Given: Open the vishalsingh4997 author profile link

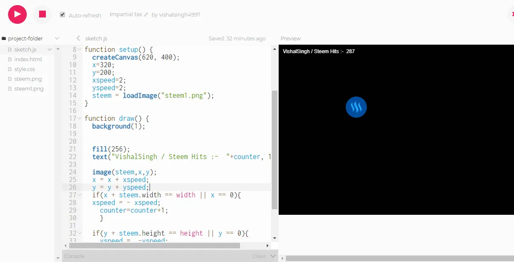Looking at the screenshot, I should 180,15.
